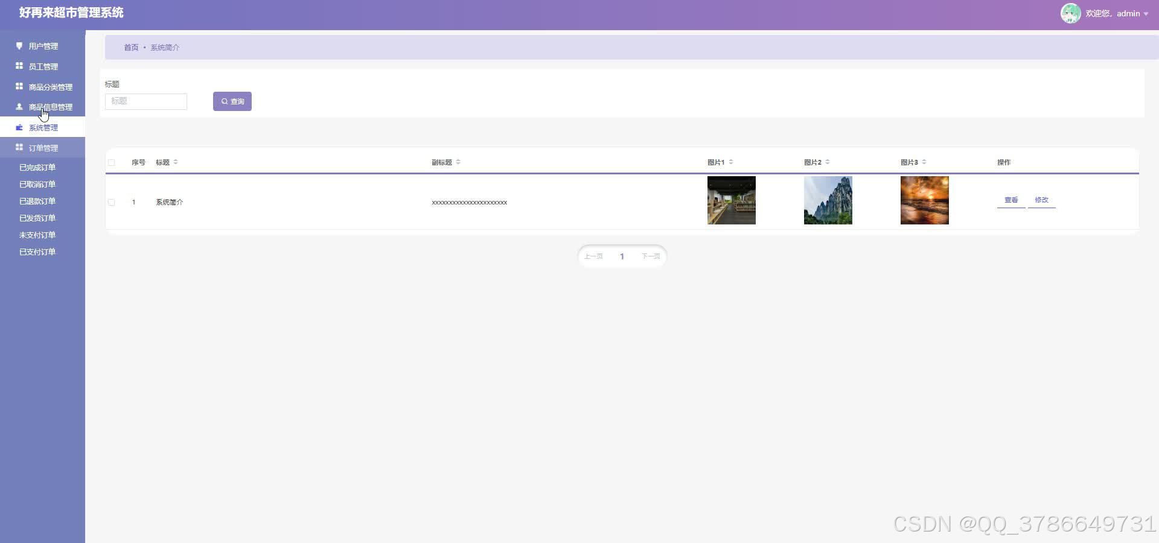Click 修改 link for 系统简介 row
The image size is (1159, 543).
1041,200
